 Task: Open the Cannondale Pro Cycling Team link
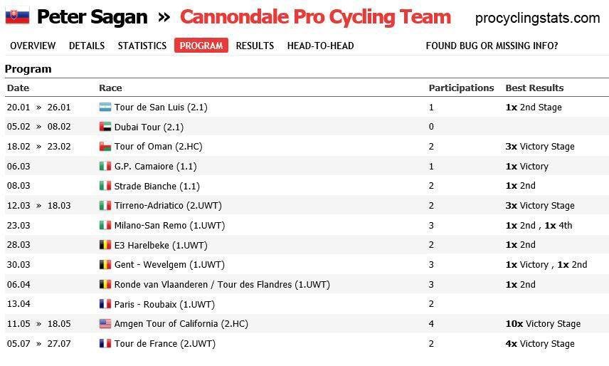click(315, 17)
